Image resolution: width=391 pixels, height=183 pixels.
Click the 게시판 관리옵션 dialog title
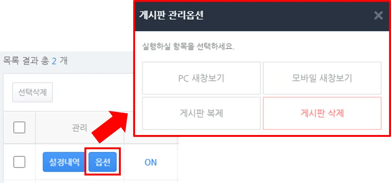(x=171, y=15)
